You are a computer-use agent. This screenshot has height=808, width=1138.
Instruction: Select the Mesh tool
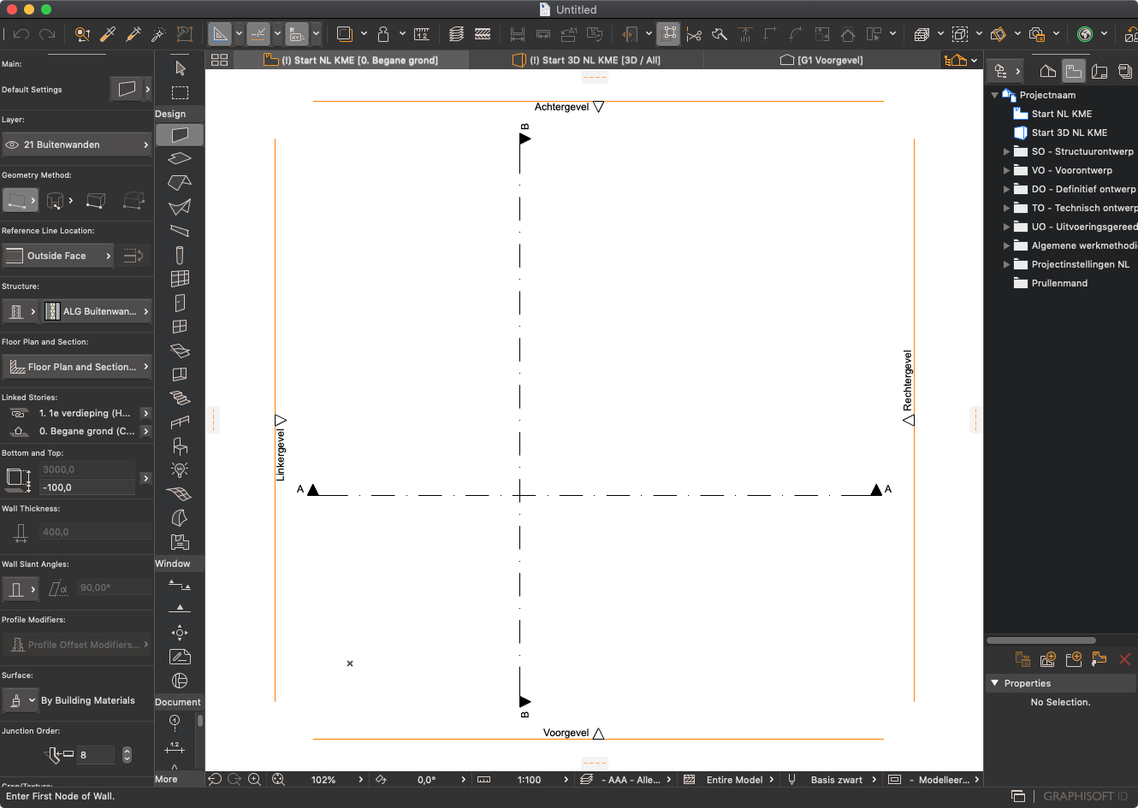(180, 493)
